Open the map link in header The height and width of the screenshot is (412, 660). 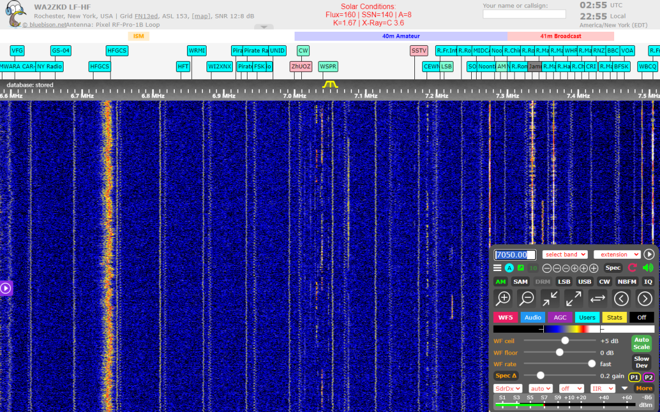click(x=201, y=16)
